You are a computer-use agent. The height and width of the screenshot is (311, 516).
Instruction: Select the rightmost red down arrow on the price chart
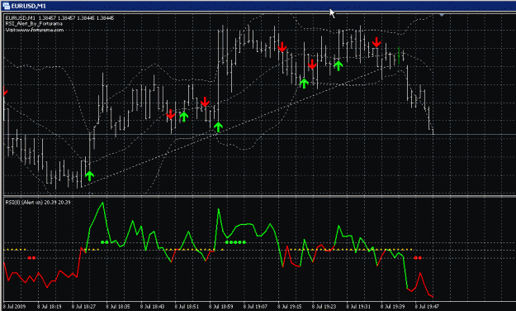(x=376, y=42)
